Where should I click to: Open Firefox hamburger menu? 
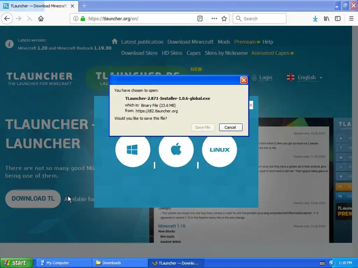coord(351,18)
